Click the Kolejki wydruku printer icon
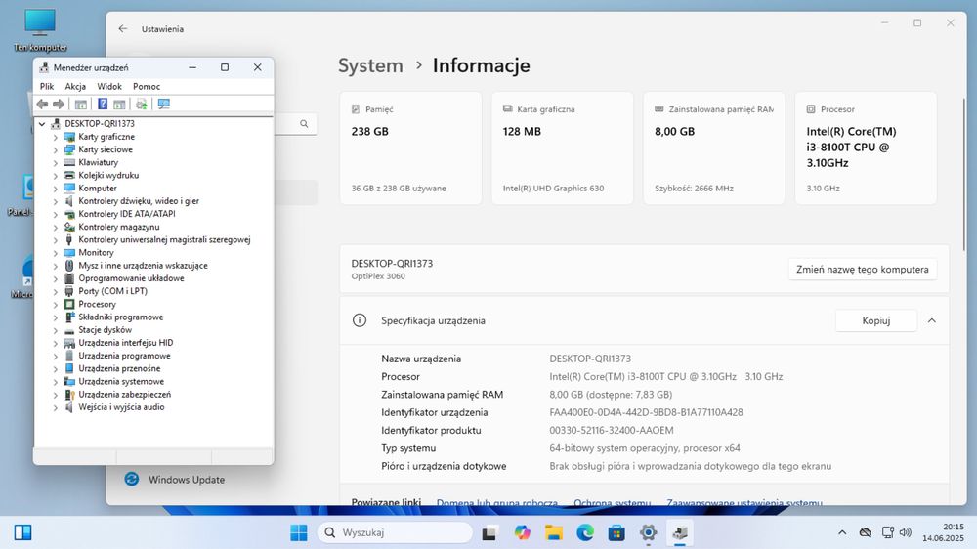Viewport: 977px width, 549px height. [69, 175]
